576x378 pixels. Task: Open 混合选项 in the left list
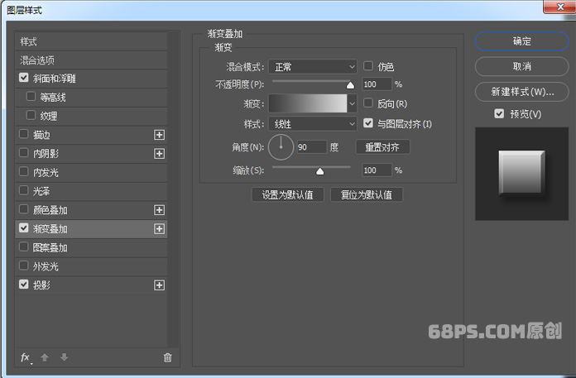pos(91,60)
